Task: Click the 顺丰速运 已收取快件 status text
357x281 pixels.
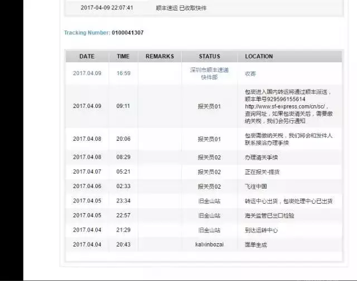Action: tap(181, 8)
